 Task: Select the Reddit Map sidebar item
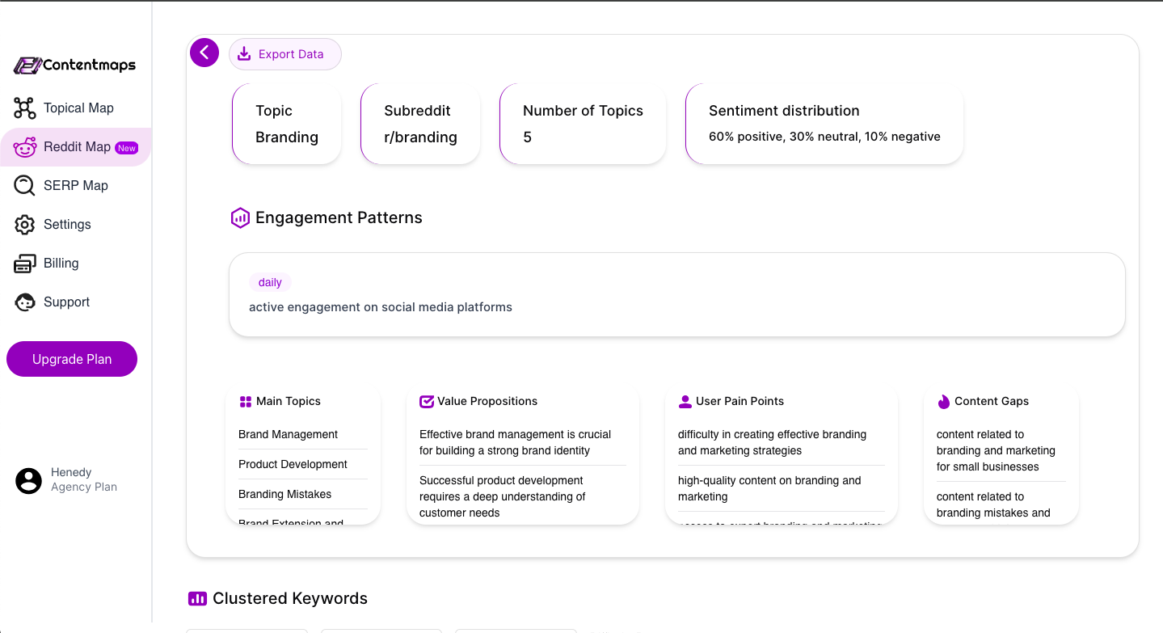tap(76, 147)
